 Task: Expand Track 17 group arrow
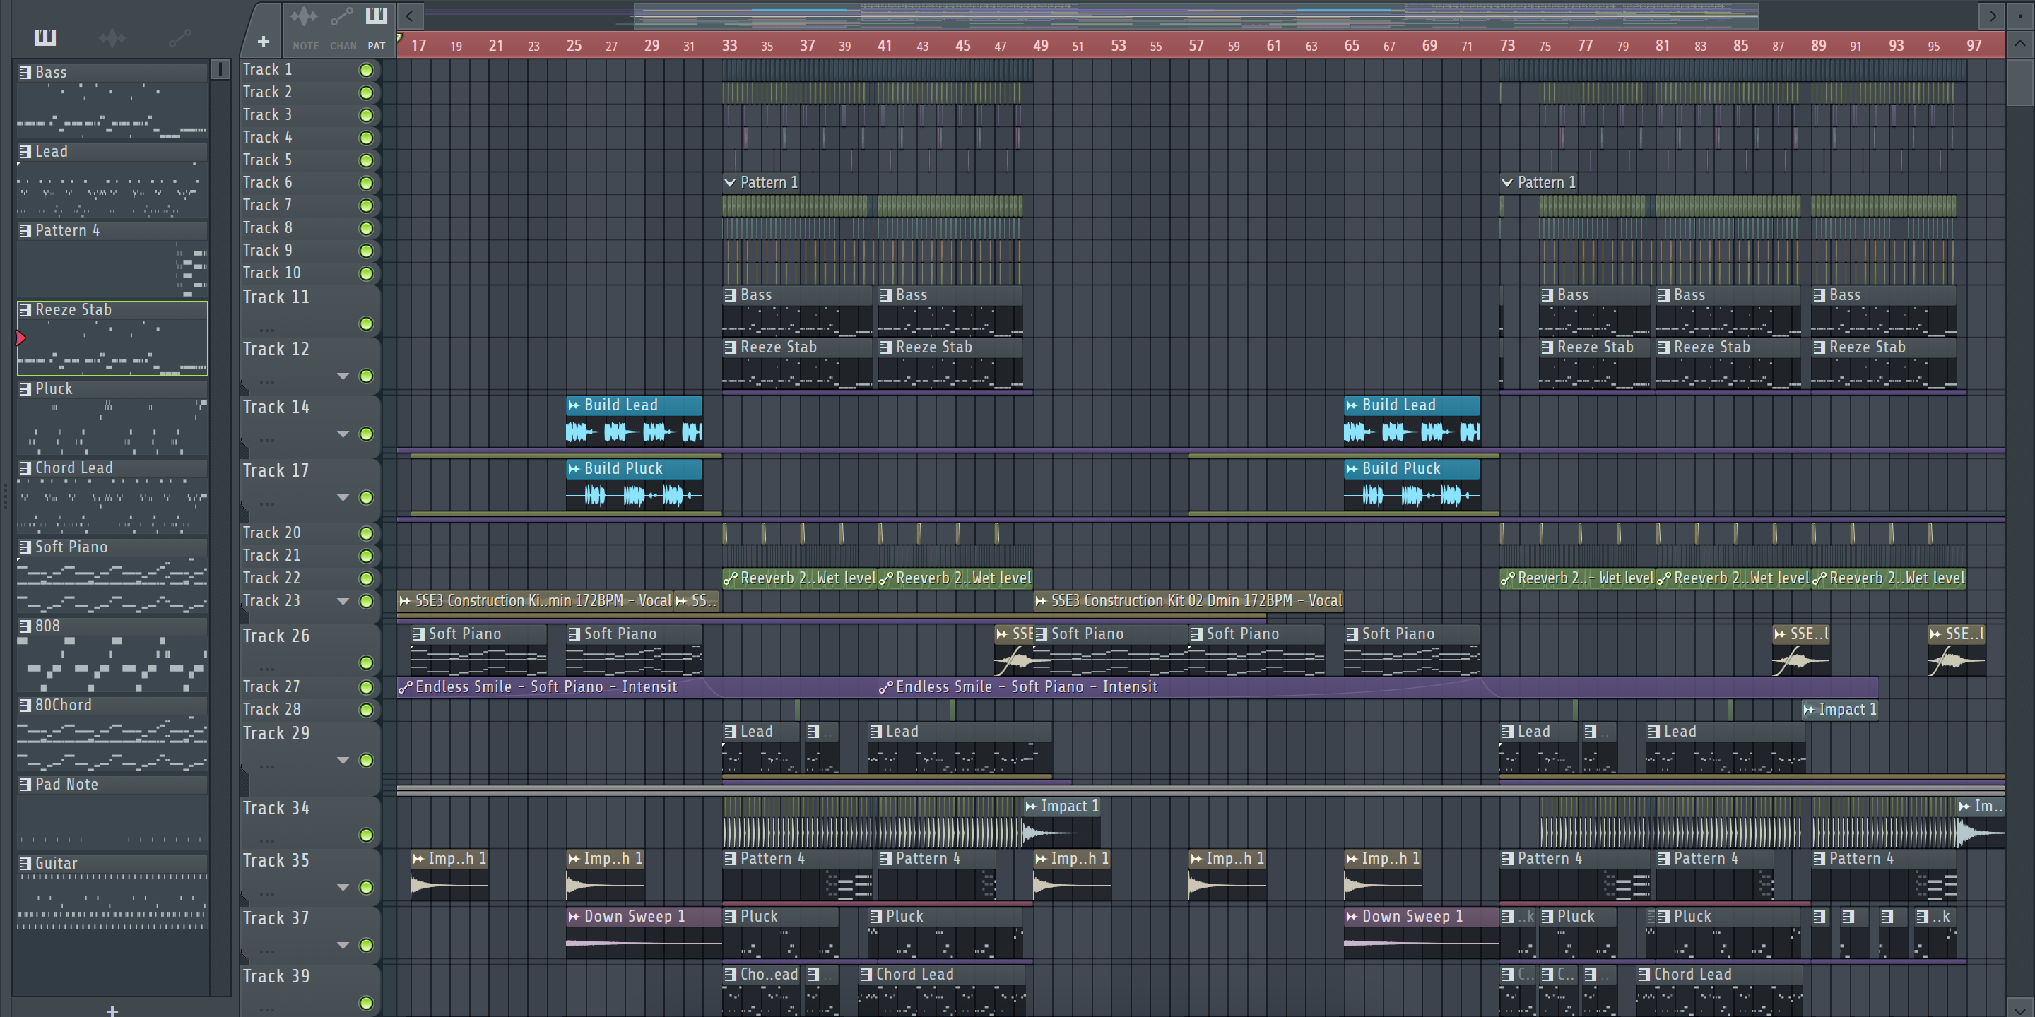point(343,497)
